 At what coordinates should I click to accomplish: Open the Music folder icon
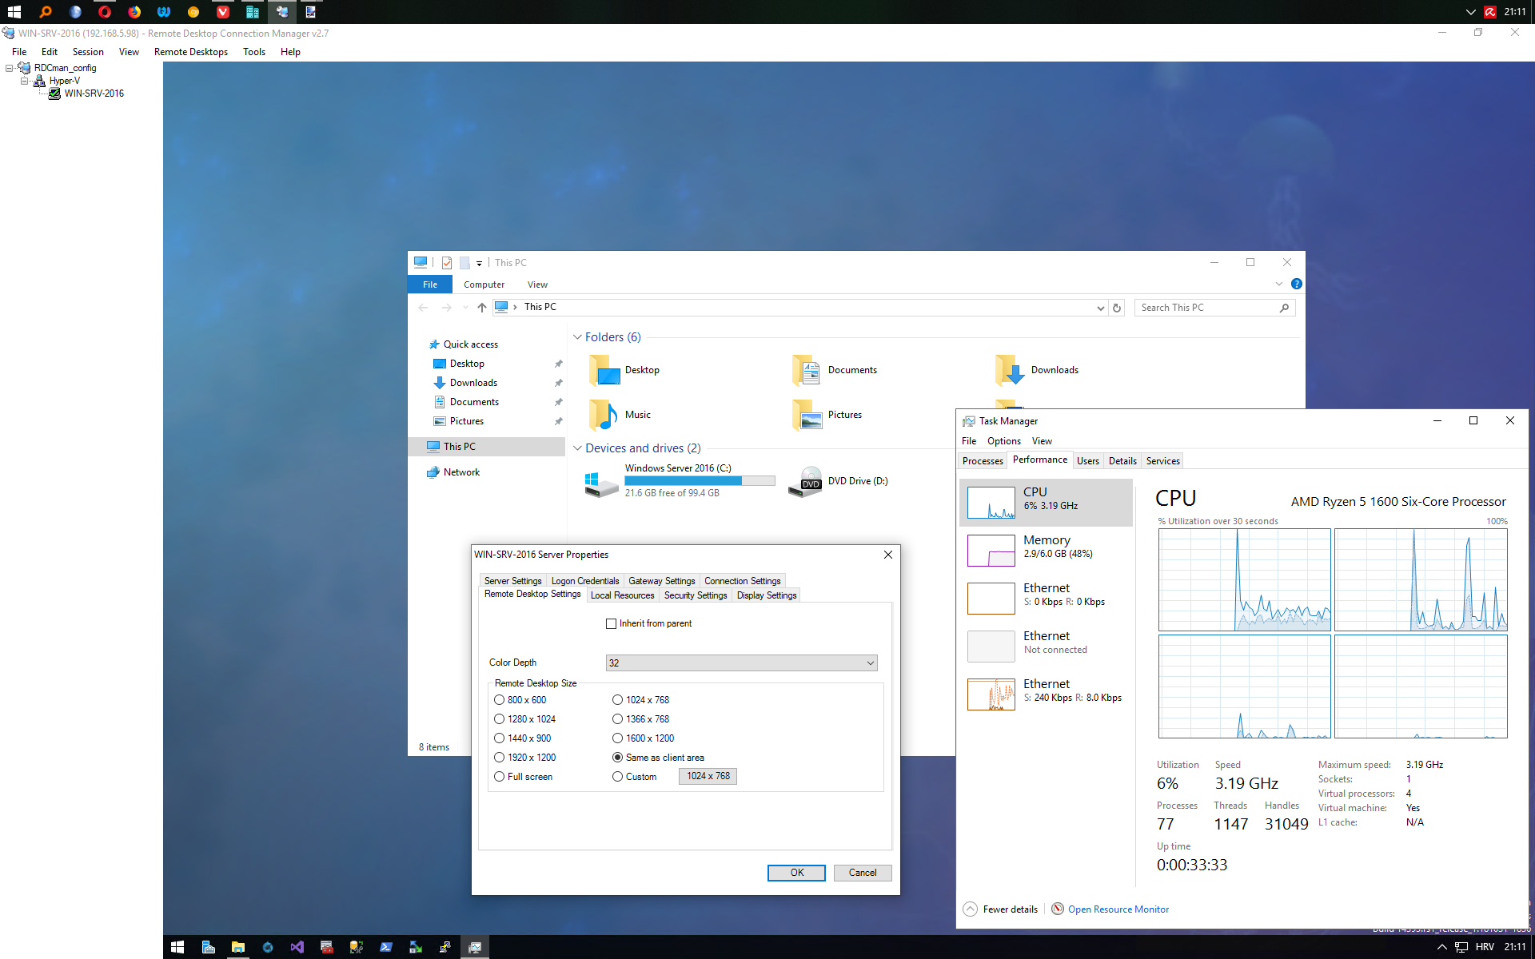tap(603, 415)
